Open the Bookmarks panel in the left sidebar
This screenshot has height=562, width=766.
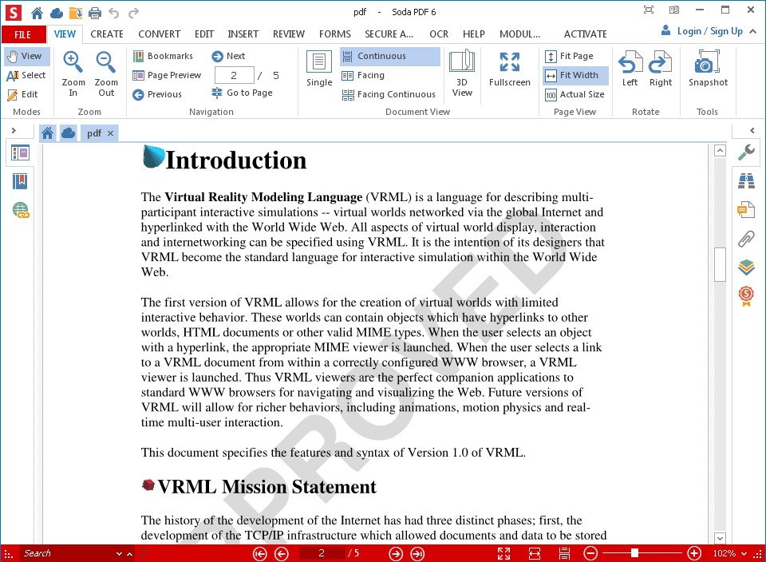click(x=19, y=181)
